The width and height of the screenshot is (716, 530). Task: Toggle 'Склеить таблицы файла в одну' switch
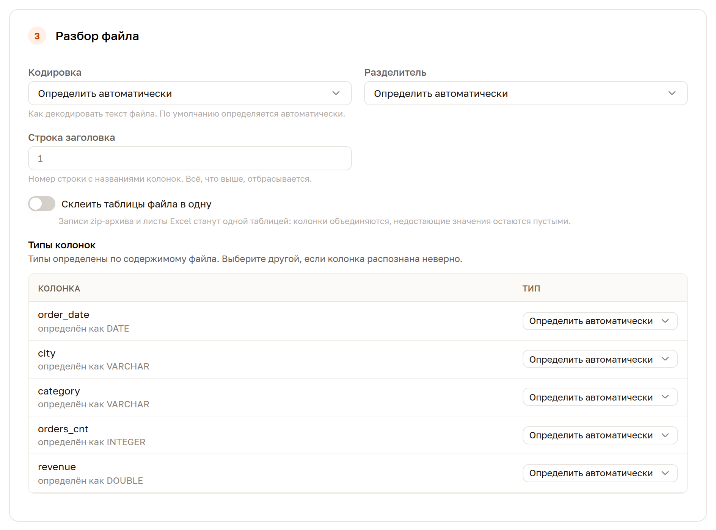42,204
